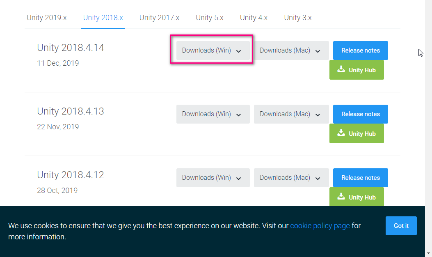This screenshot has width=432, height=257.
Task: Open Release notes for Unity 2018.4.12
Action: pos(360,178)
